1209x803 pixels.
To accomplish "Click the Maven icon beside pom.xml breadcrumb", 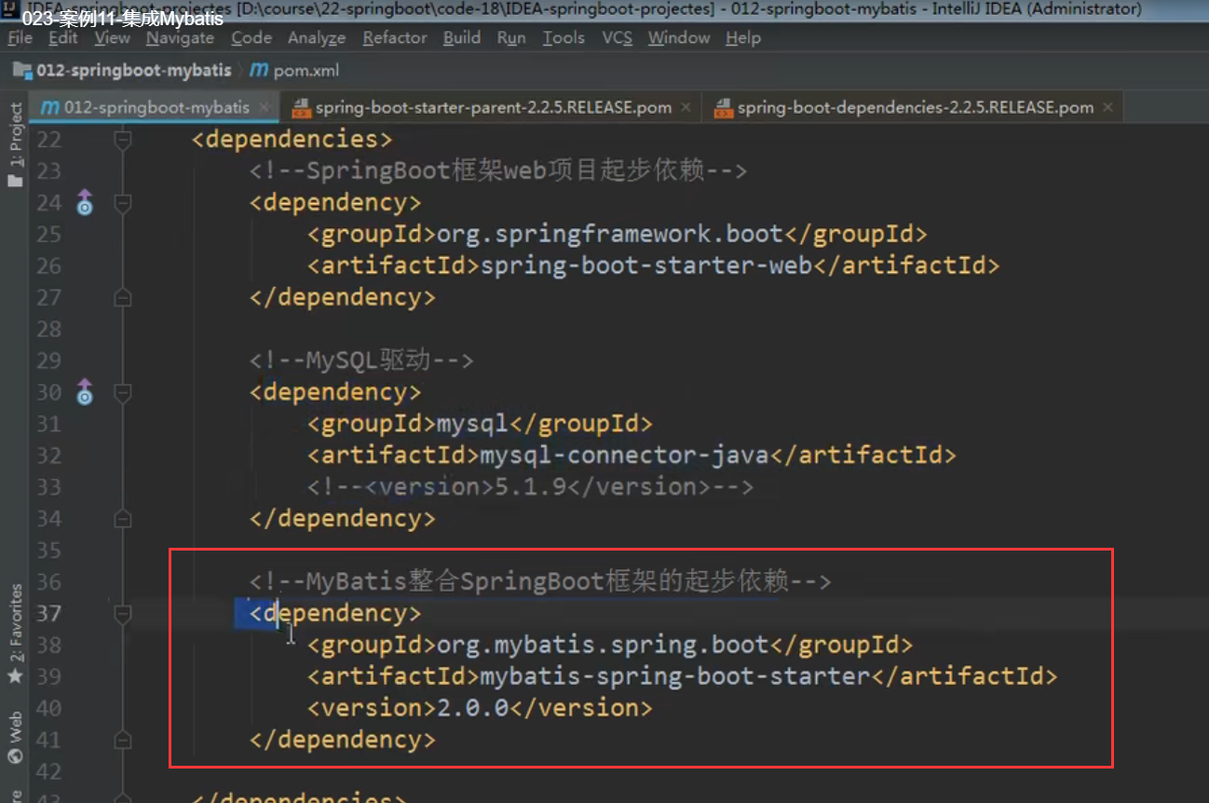I will click(x=260, y=71).
